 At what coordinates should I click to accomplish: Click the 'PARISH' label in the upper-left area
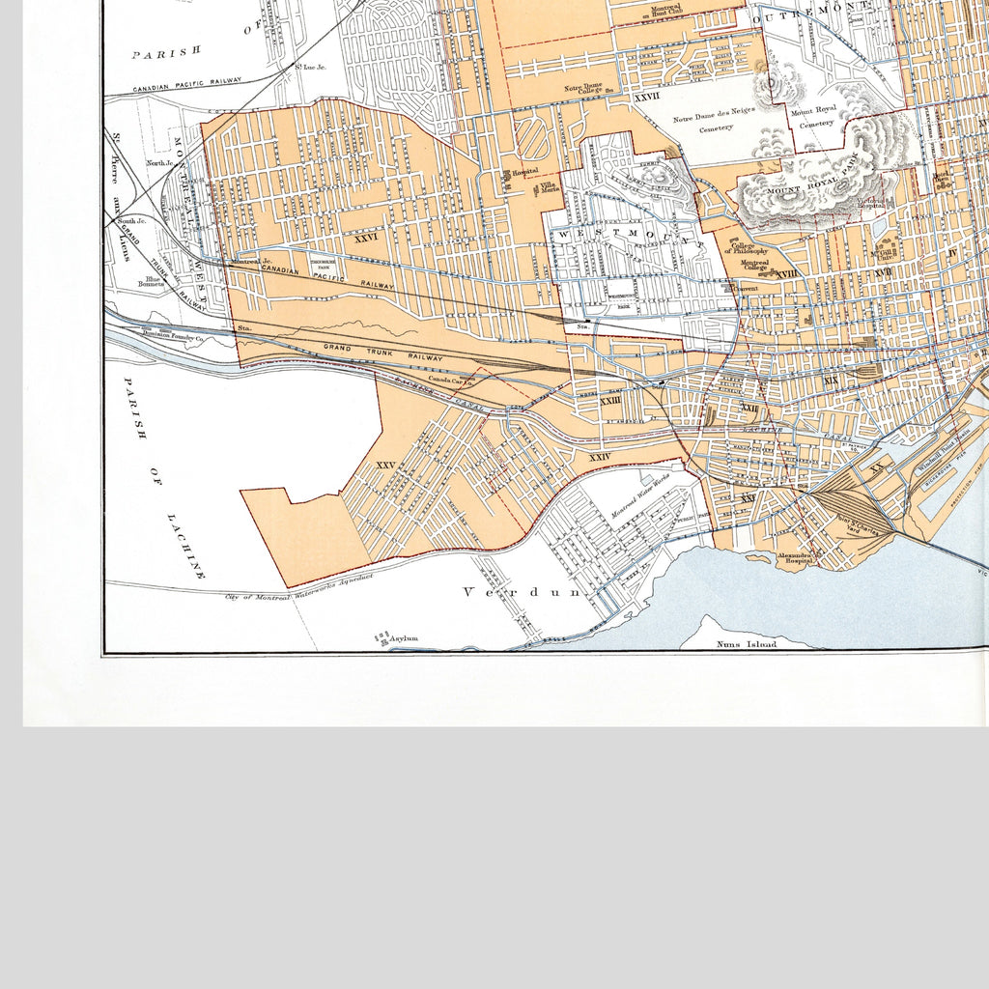coord(166,52)
